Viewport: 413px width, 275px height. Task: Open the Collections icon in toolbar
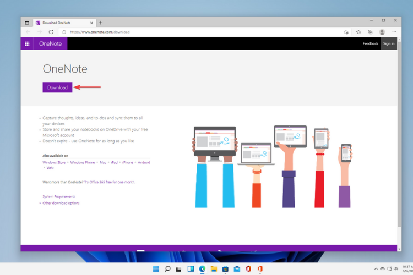[x=370, y=32]
